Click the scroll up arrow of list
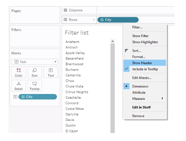The height and width of the screenshot is (141, 186). (x=113, y=42)
